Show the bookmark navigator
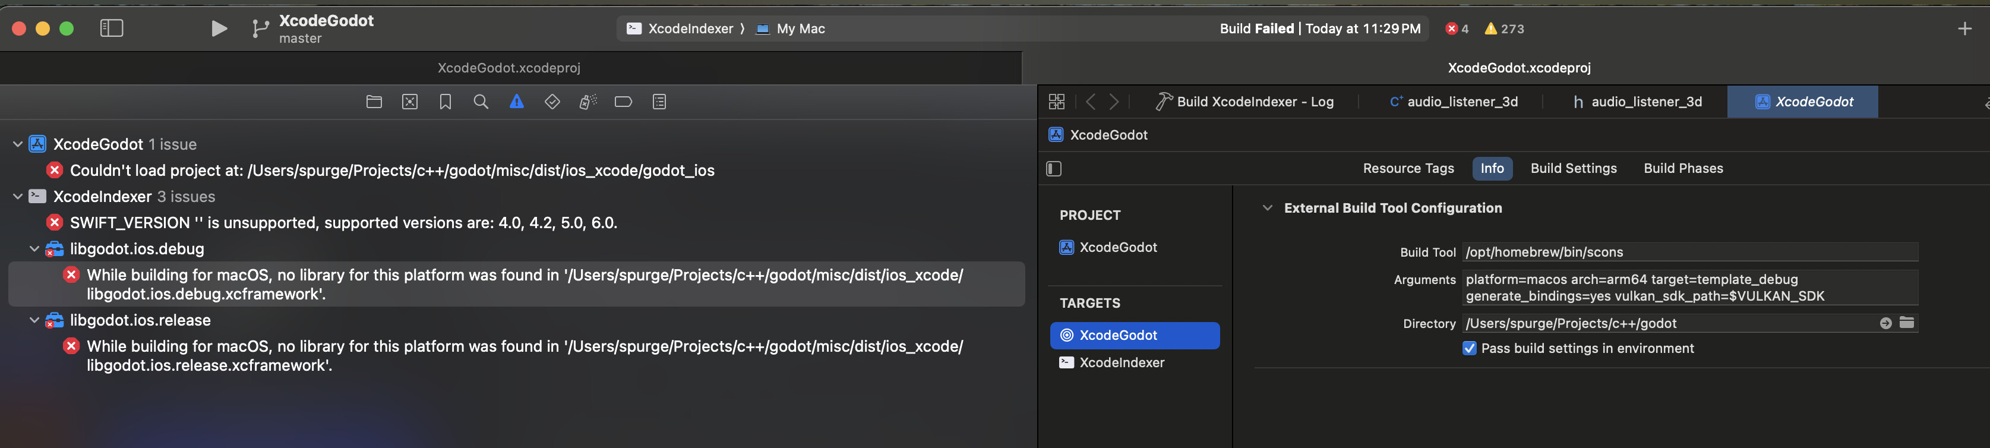Viewport: 1990px width, 448px height. tap(446, 102)
